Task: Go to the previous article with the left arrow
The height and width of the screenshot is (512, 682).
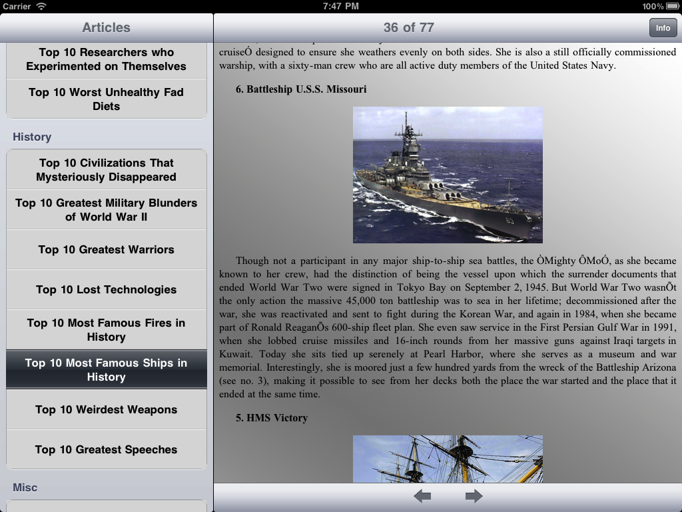Action: [422, 496]
